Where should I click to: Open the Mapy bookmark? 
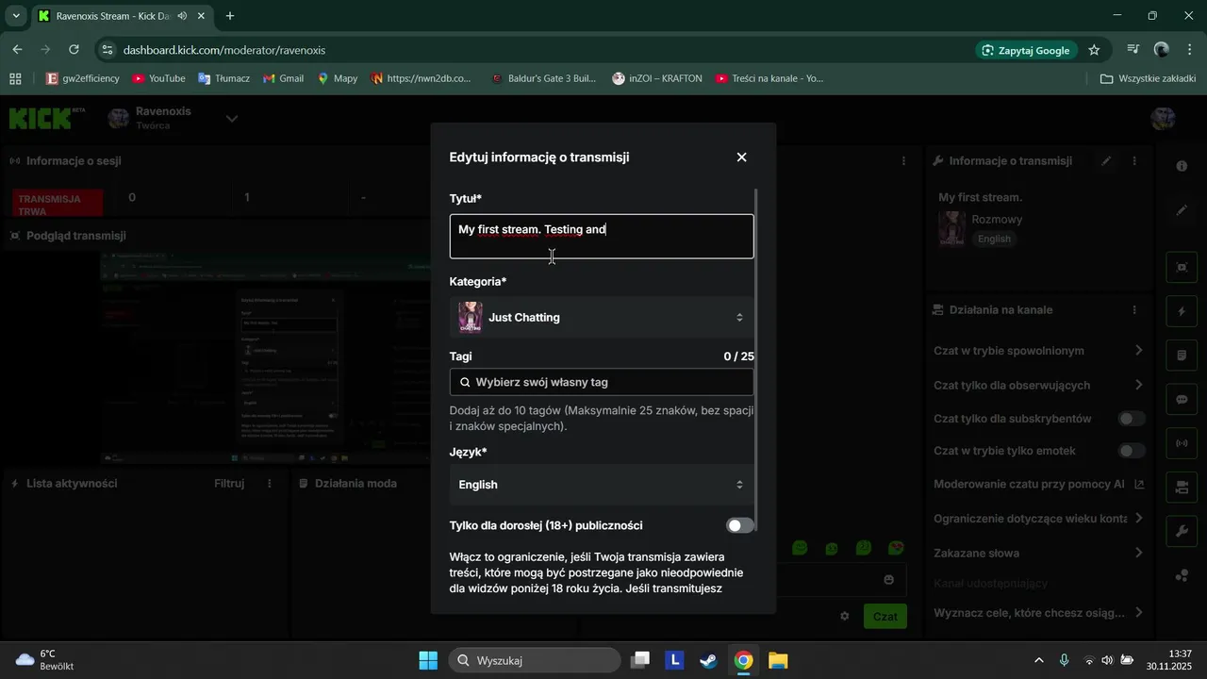(x=338, y=78)
